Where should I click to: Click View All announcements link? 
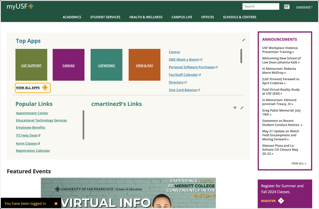pyautogui.click(x=299, y=163)
